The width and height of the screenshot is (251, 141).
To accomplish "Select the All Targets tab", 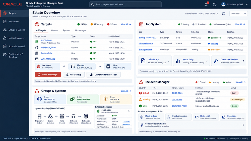I will (41, 30).
